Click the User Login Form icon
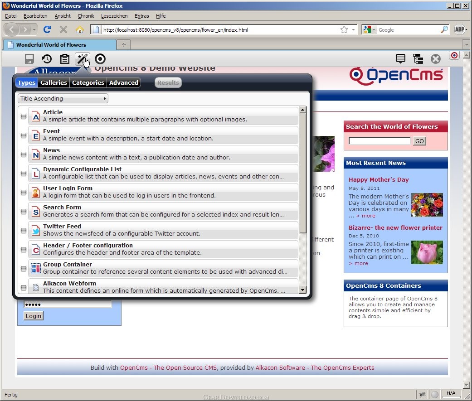Screen dimensions: 472x401 (36, 193)
